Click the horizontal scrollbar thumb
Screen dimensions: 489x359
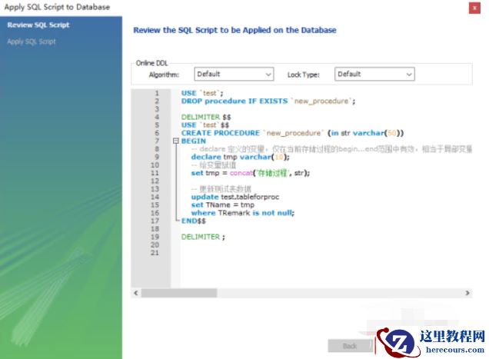click(179, 293)
